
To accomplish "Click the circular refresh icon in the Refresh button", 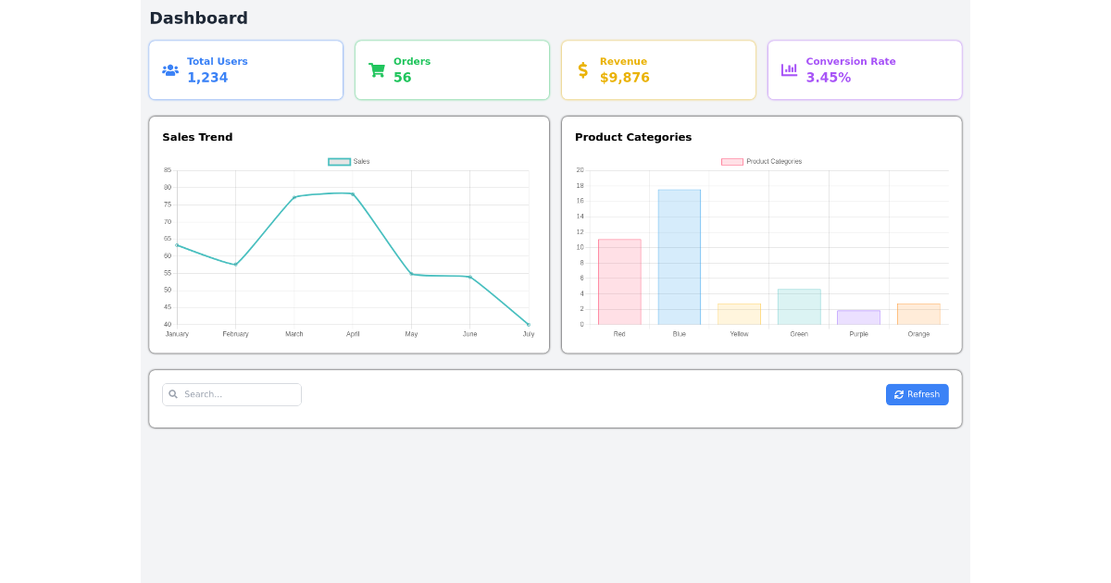I will pyautogui.click(x=898, y=394).
